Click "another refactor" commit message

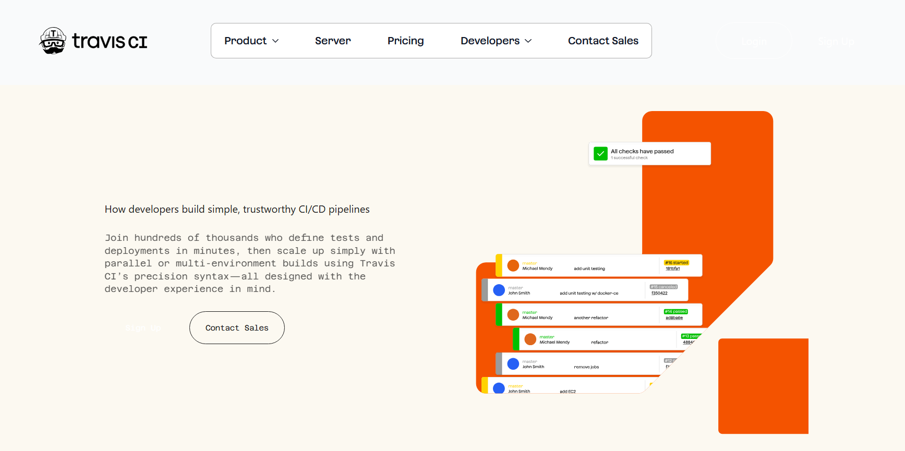coord(591,318)
